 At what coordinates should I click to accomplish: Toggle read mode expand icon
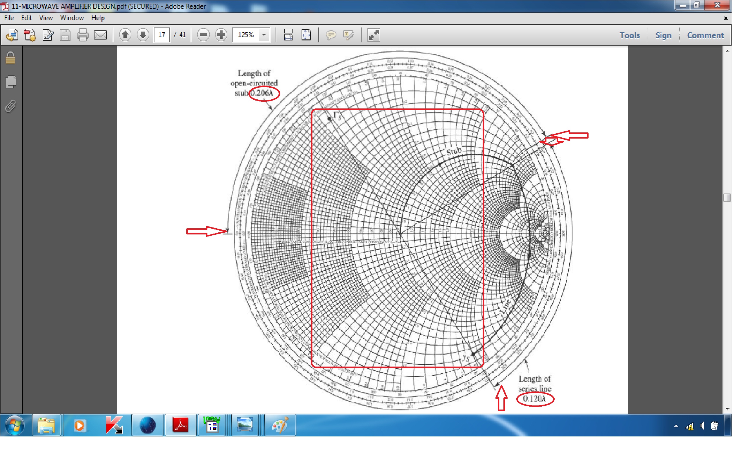coord(374,35)
